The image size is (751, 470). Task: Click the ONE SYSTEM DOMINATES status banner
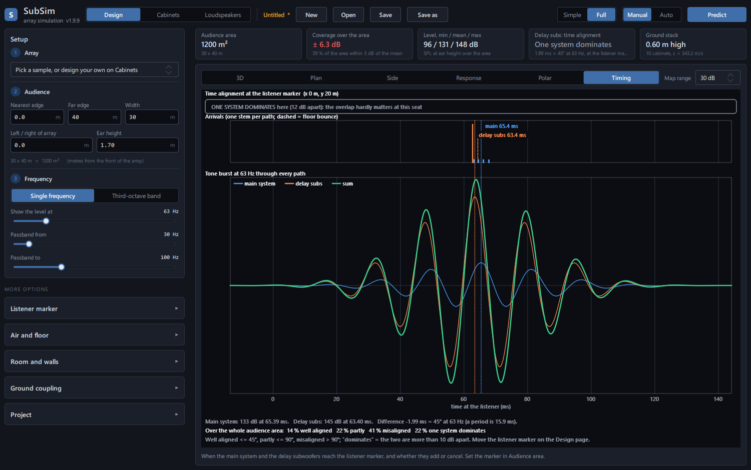pos(471,106)
